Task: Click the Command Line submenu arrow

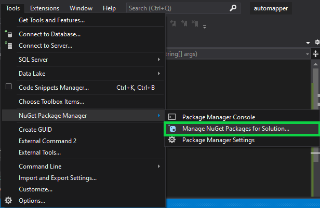Action: pyautogui.click(x=159, y=167)
